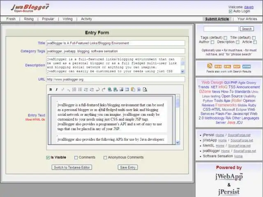The width and height of the screenshot is (263, 197).
Task: Open the RDF feed badge
Action: 237,66
